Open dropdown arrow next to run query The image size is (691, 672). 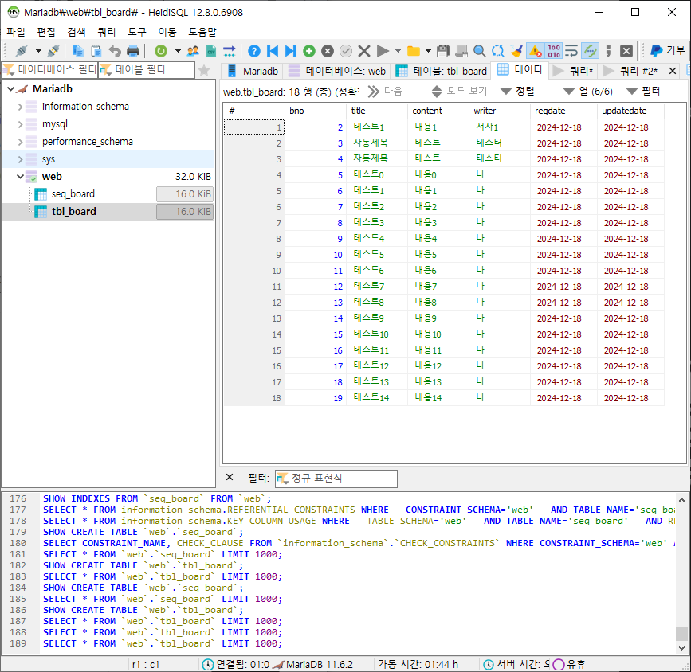click(398, 51)
